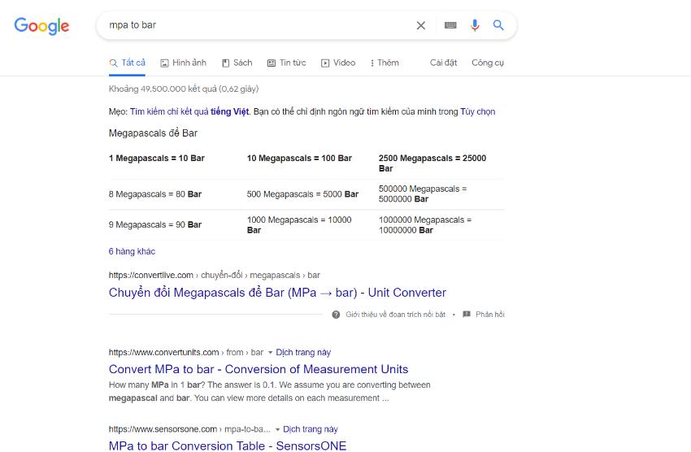Image resolution: width=691 pixels, height=452 pixels.
Task: Click the question mark icon near featured snippet
Action: click(x=336, y=315)
